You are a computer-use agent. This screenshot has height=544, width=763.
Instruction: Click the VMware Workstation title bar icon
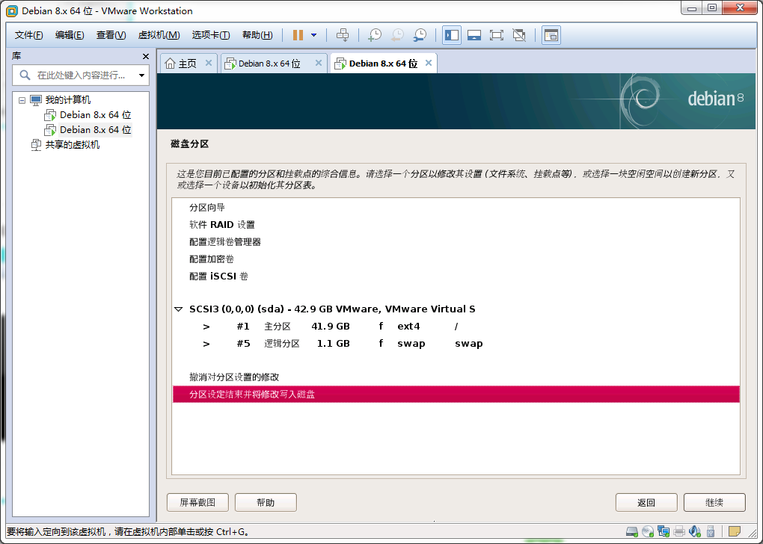coord(12,10)
